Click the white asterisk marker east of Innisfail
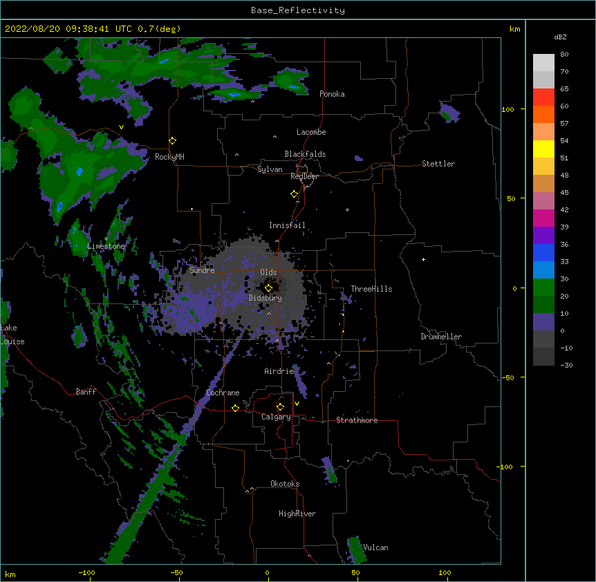 click(x=347, y=209)
